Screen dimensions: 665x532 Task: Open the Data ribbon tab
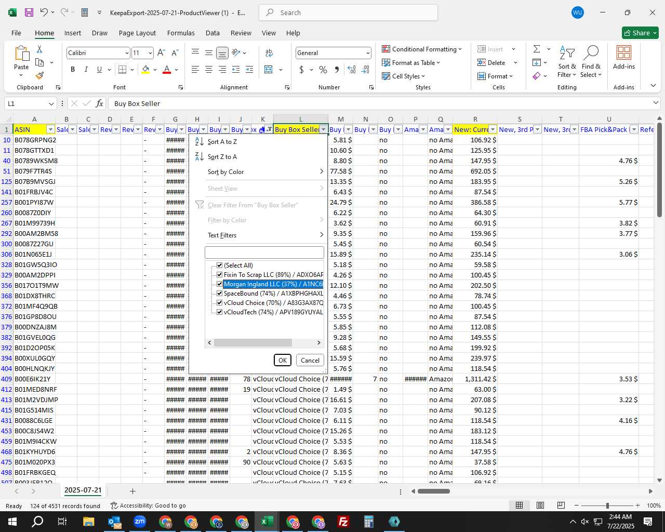tap(212, 33)
